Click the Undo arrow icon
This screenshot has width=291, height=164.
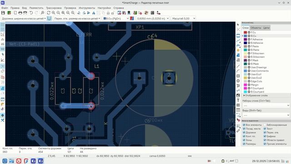(x=31, y=13)
